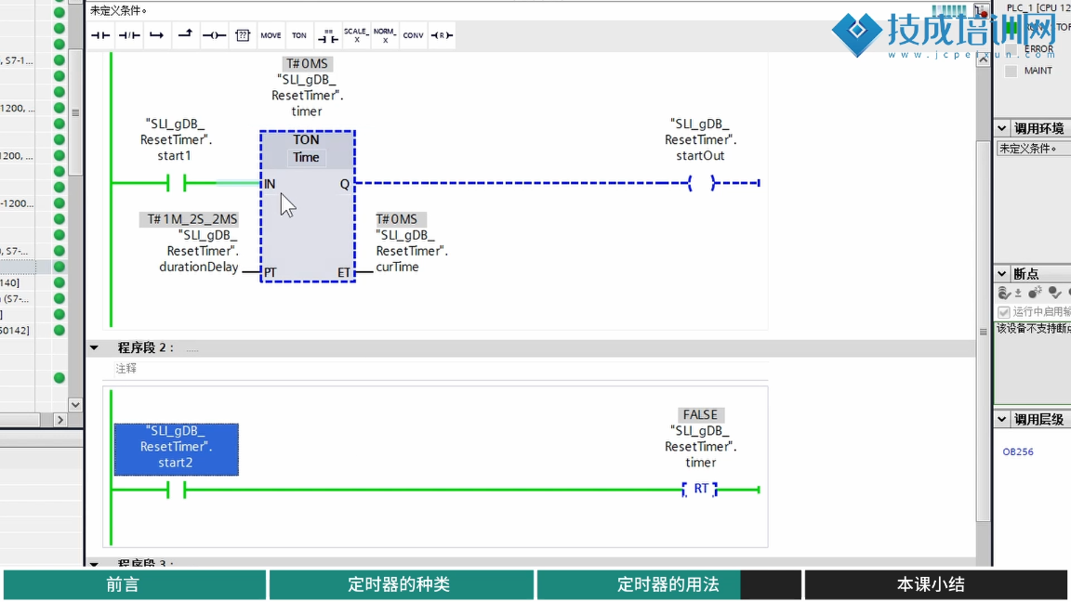This screenshot has width=1071, height=602.
Task: Collapse the 调用环境 section
Action: pyautogui.click(x=1002, y=128)
